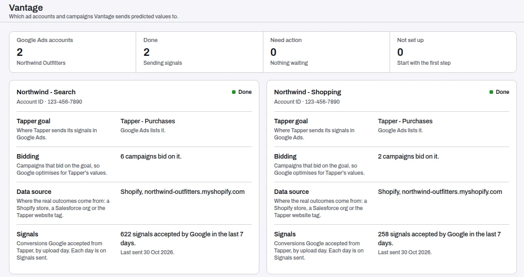This screenshot has width=524, height=277.
Task: Click the Signals label in the Shopping card
Action: coord(285,235)
